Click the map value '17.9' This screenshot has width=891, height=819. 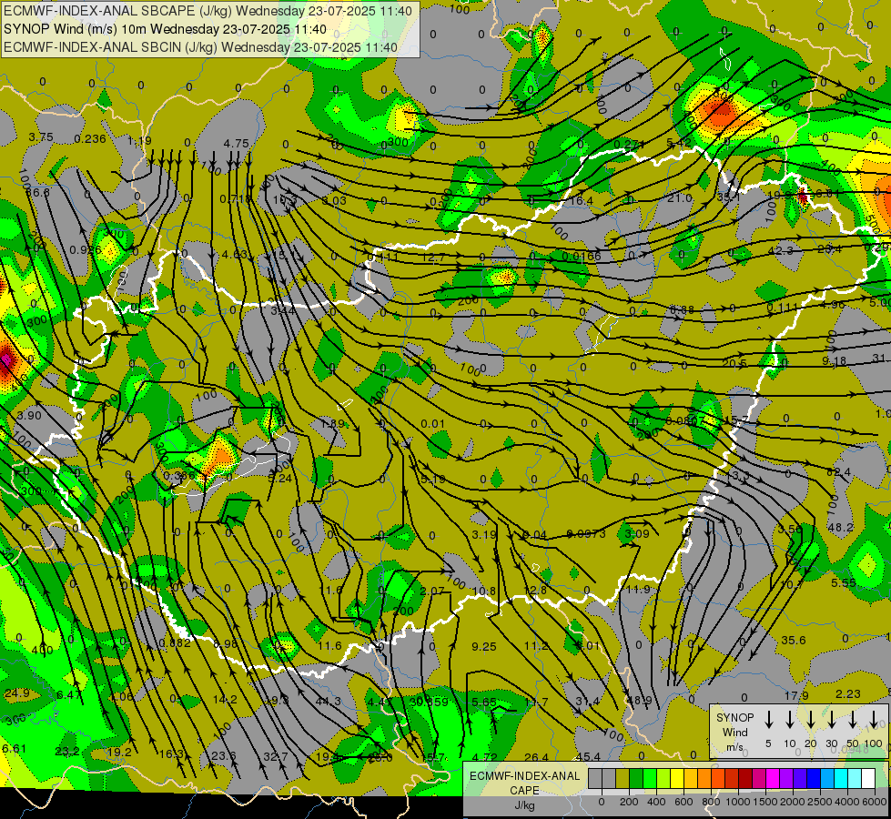[x=796, y=695]
